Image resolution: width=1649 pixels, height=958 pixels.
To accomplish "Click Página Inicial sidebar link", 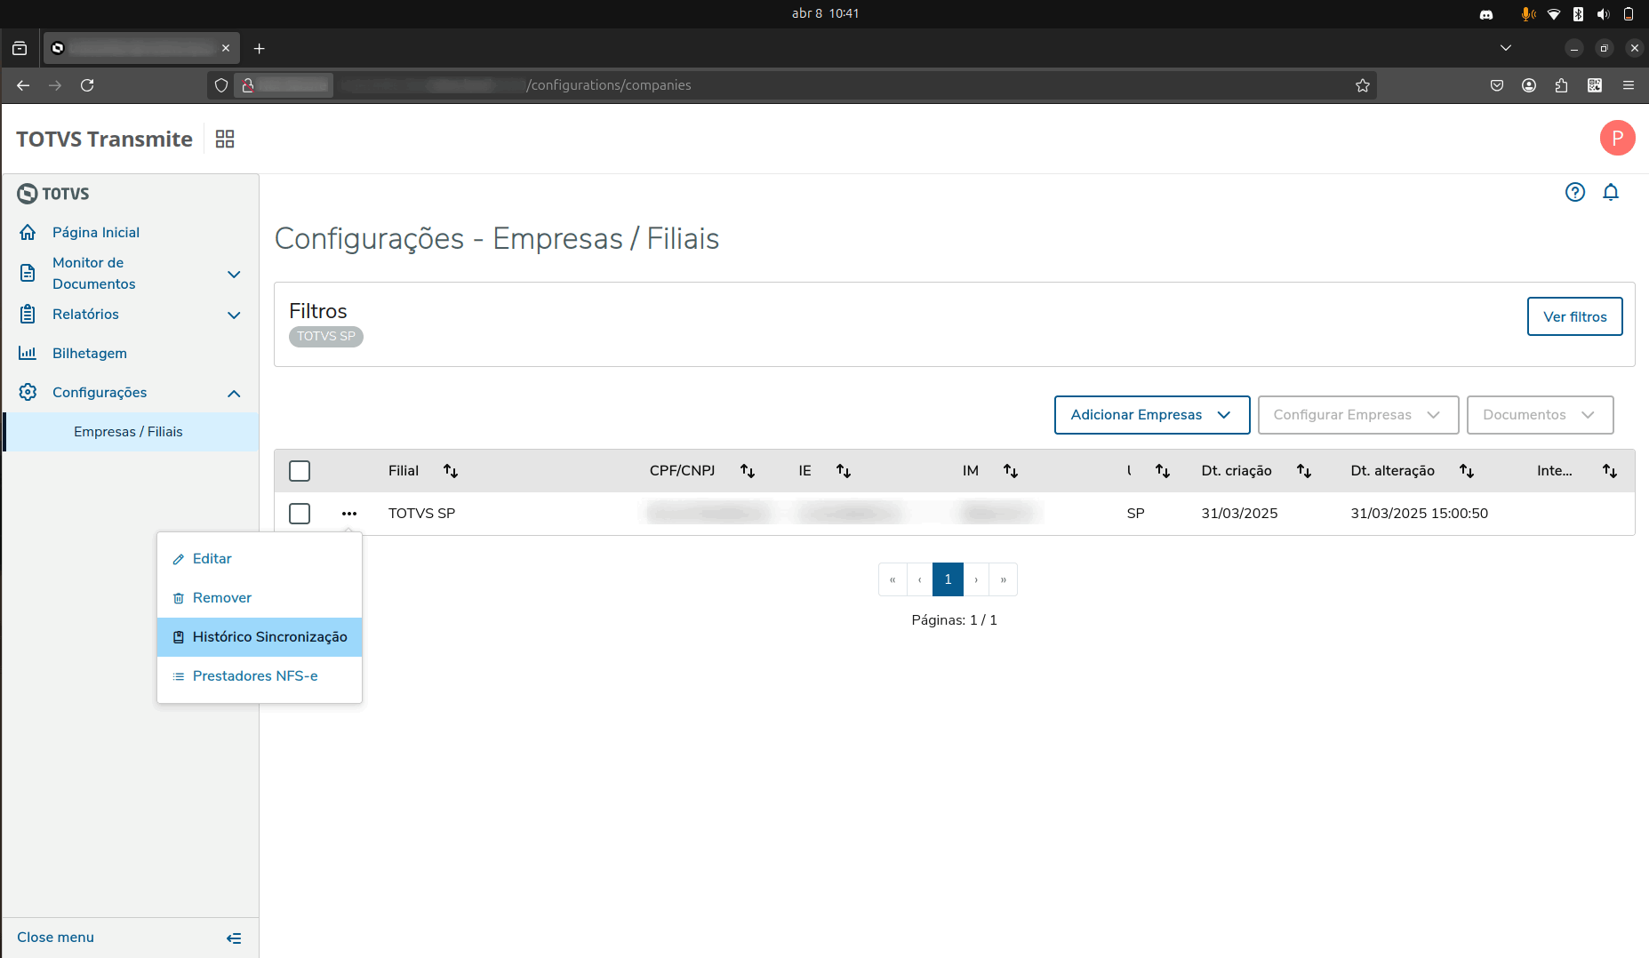I will [x=96, y=233].
